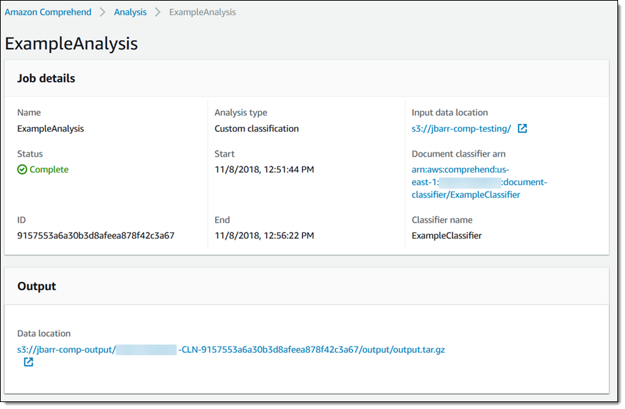The width and height of the screenshot is (625, 409).
Task: Click the Analysis type label
Action: pyautogui.click(x=241, y=112)
